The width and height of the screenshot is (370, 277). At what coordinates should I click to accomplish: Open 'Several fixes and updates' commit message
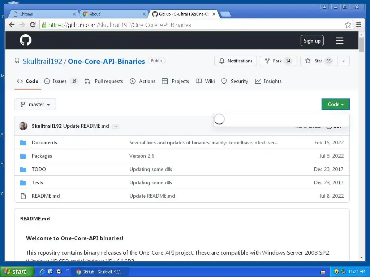click(x=204, y=142)
